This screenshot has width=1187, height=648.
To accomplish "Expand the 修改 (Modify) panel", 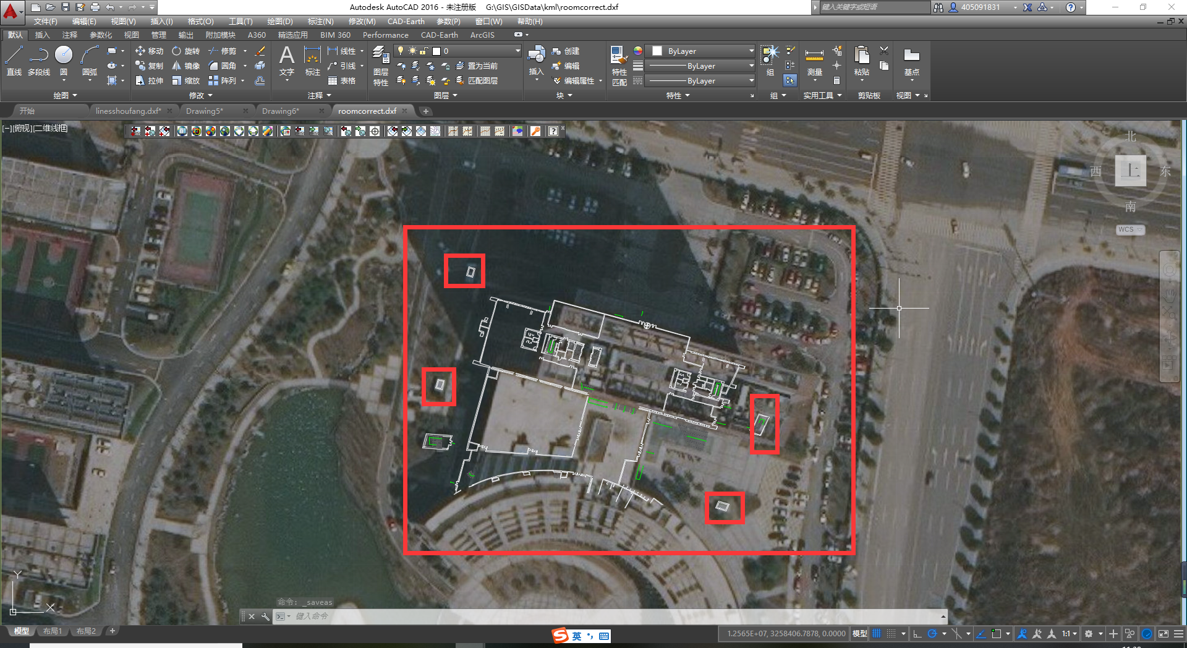I will click(201, 95).
